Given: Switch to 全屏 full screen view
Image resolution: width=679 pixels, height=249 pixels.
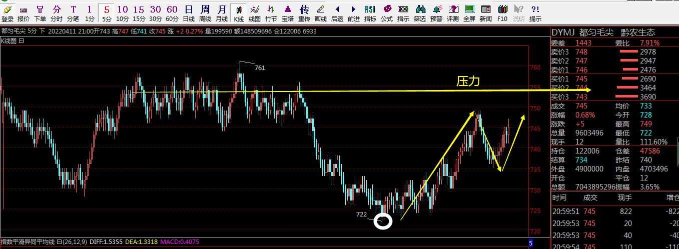Looking at the screenshot, I should pos(469,13).
